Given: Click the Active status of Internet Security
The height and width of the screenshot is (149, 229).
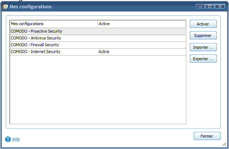Looking at the screenshot, I should tap(104, 52).
